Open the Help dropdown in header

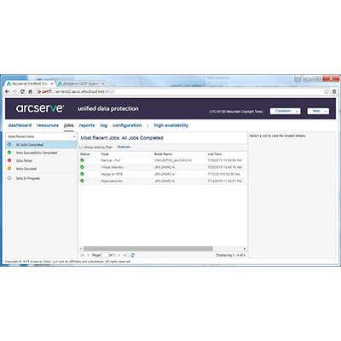click(318, 111)
